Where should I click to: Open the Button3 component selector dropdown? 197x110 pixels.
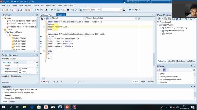[37, 59]
